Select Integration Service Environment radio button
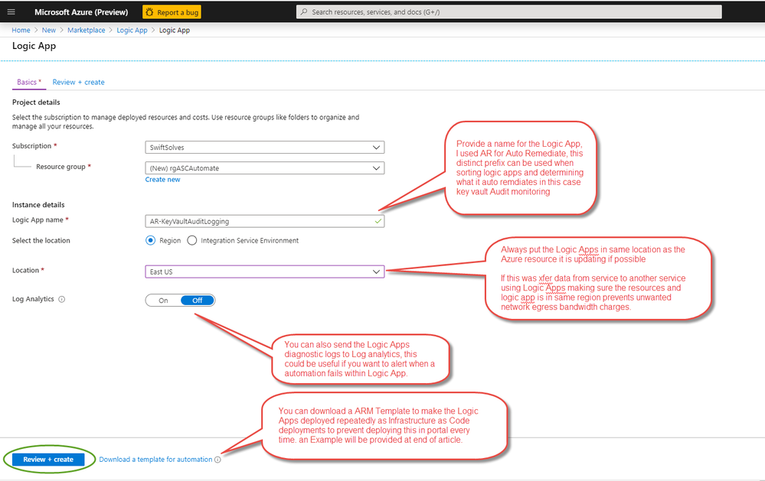 (192, 241)
